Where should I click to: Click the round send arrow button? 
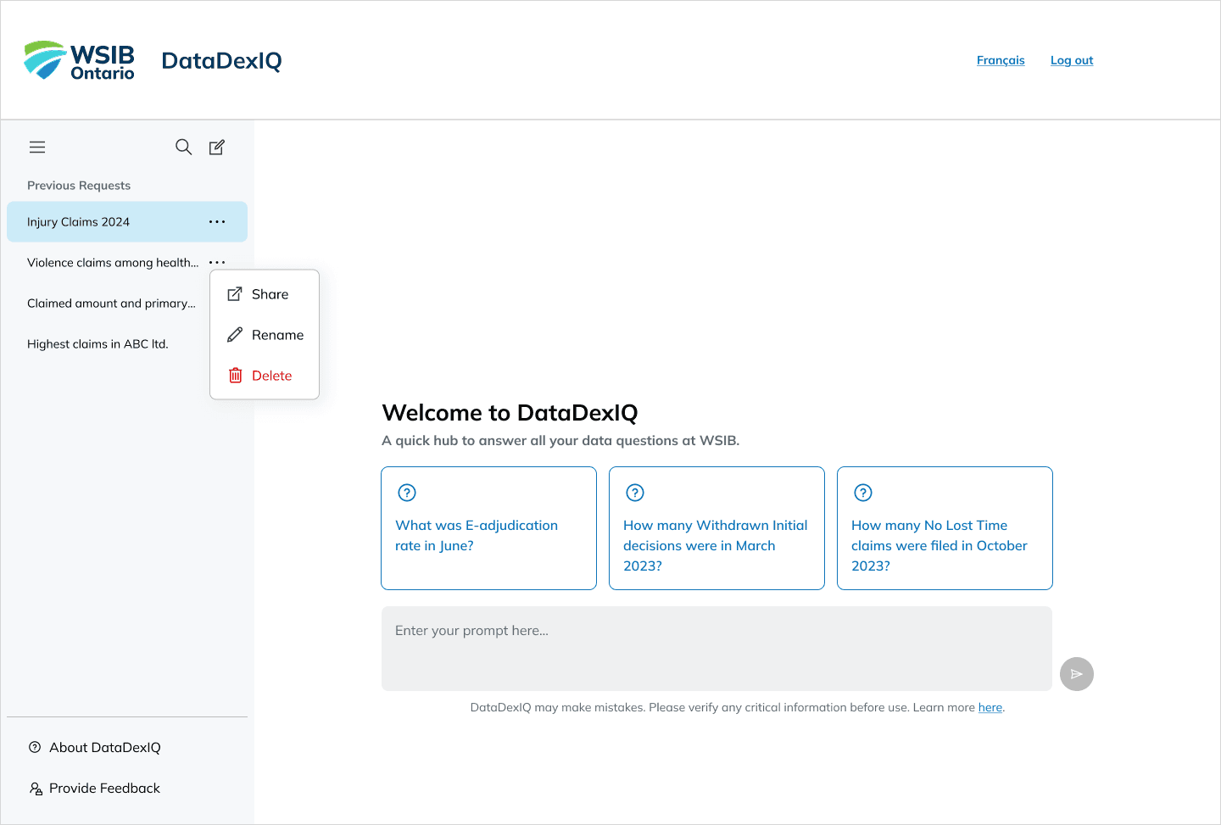tap(1077, 674)
